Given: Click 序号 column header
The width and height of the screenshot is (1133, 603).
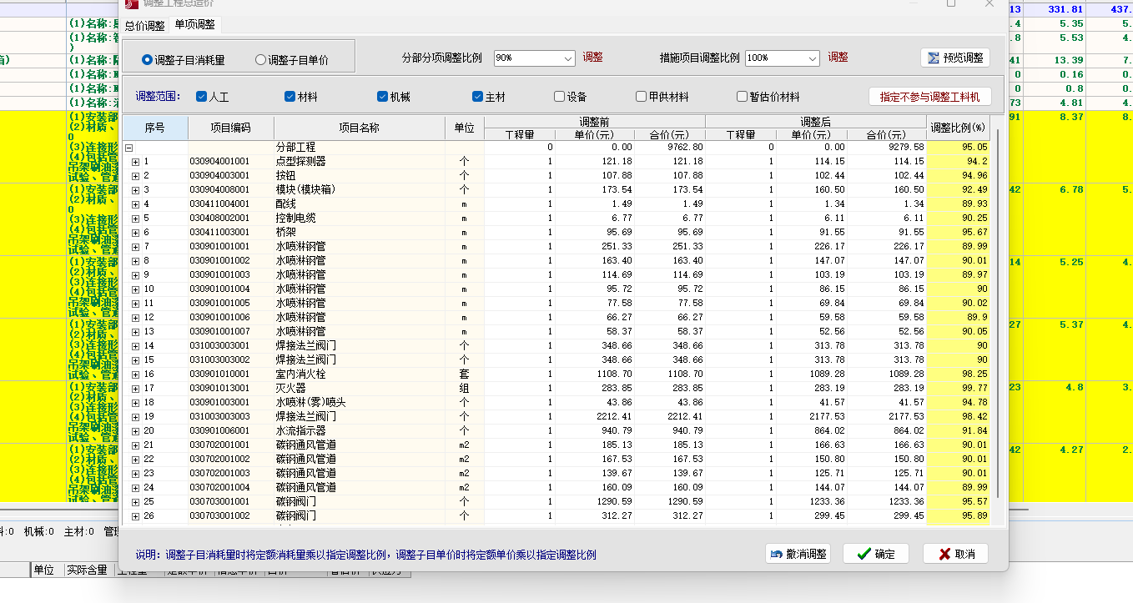Looking at the screenshot, I should [155, 128].
